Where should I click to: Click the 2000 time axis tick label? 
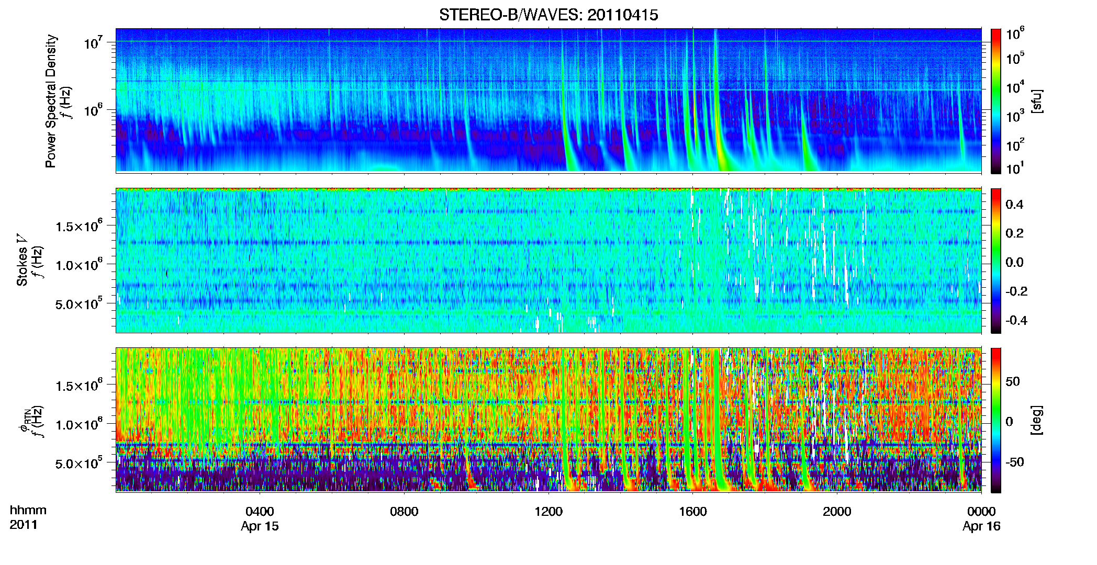(837, 512)
